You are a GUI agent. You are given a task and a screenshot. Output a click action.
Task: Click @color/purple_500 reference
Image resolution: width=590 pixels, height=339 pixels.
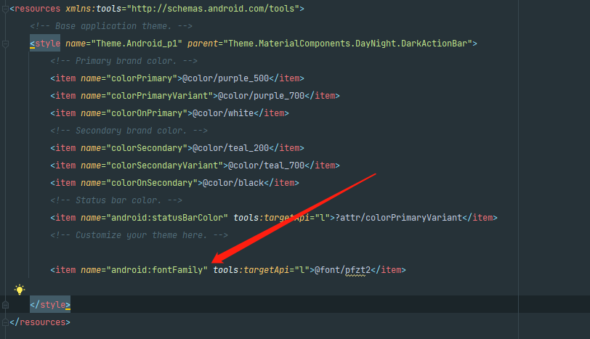point(226,78)
